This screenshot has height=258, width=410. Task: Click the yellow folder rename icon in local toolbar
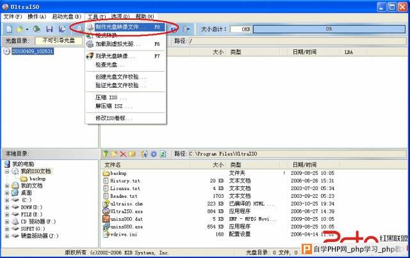pyautogui.click(x=132, y=154)
